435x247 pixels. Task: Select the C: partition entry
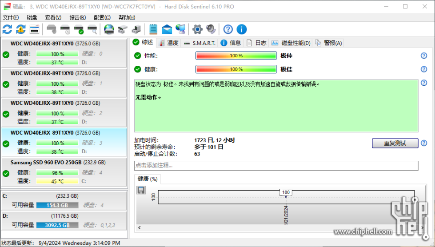(64, 200)
